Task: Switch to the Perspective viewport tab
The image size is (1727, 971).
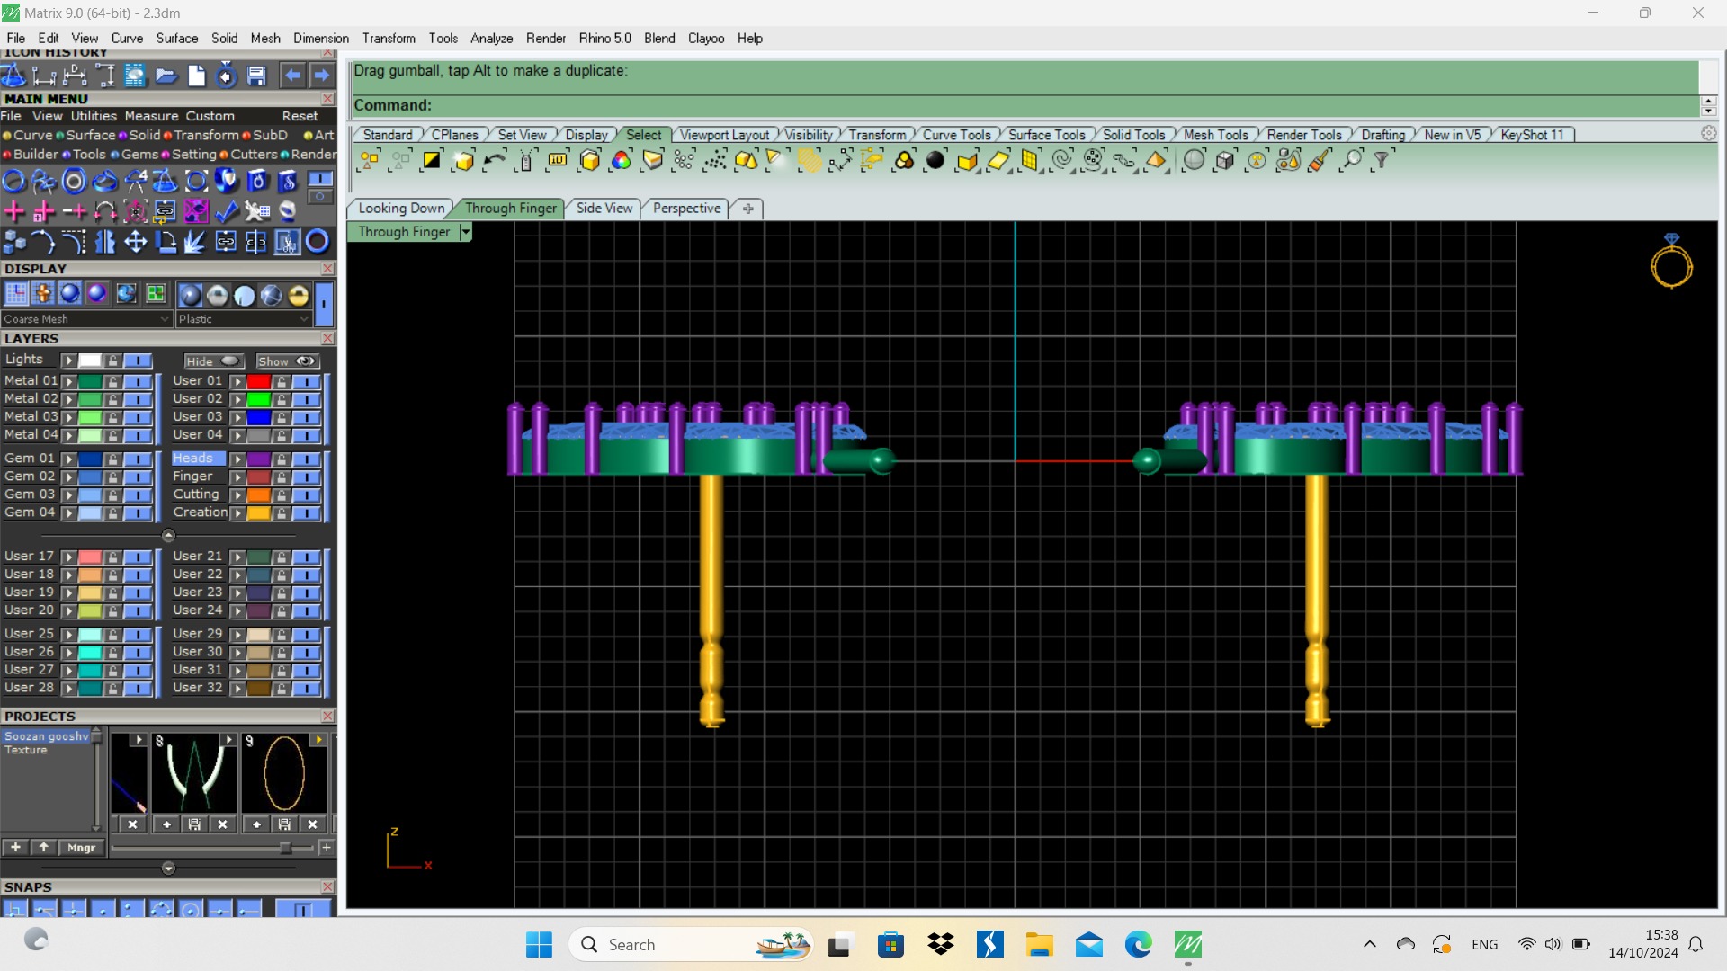Action: coord(686,209)
